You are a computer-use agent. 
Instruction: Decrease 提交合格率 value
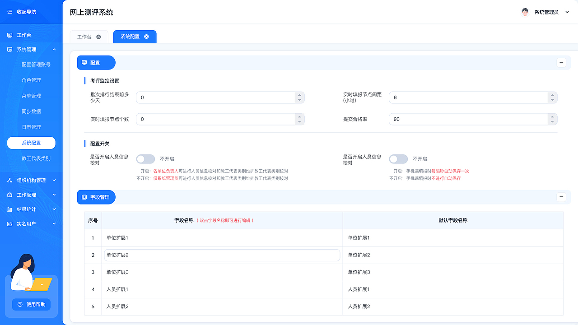tap(552, 122)
